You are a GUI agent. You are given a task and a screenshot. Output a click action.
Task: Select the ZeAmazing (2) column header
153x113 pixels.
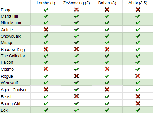(x=76, y=3)
